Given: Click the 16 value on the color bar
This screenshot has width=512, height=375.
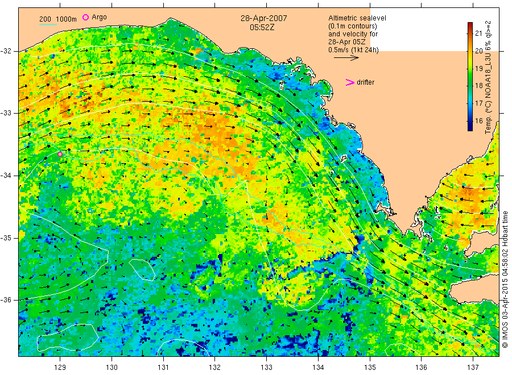Looking at the screenshot, I should (x=478, y=121).
